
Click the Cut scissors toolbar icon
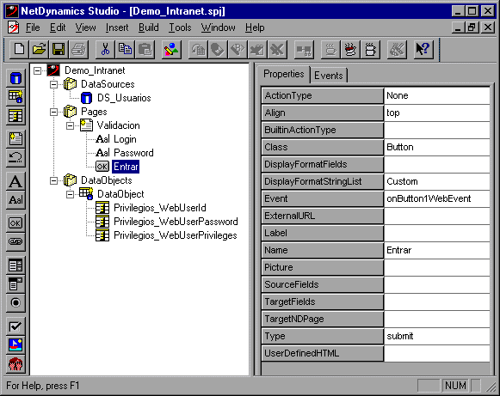(105, 49)
